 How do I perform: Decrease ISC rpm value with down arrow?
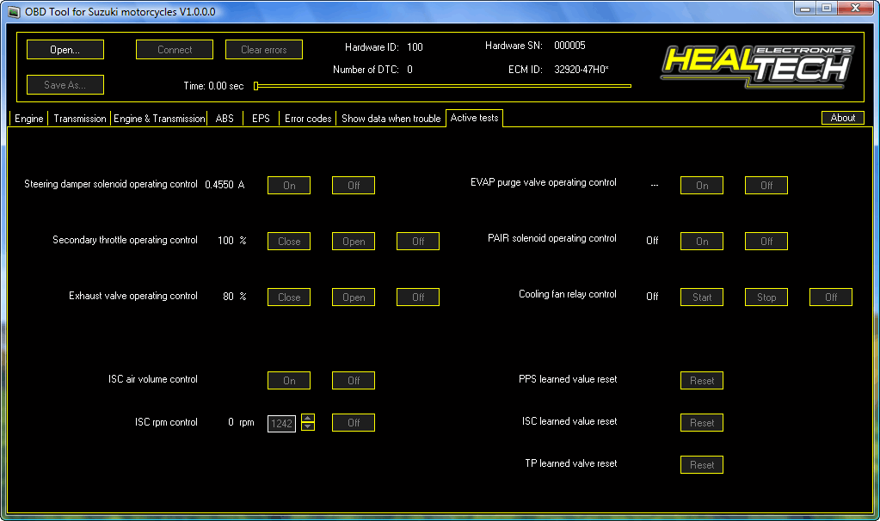tap(308, 426)
